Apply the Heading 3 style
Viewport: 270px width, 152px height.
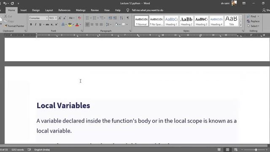202,21
